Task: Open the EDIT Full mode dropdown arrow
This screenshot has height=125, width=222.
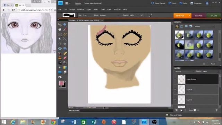Action: click(x=189, y=15)
